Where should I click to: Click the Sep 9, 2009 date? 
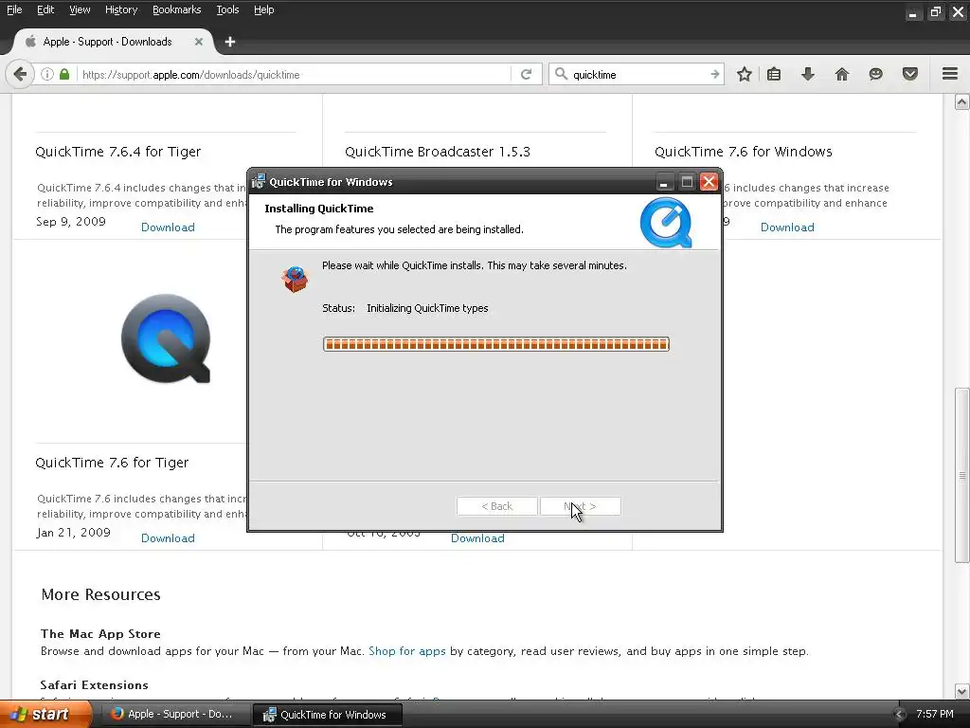(70, 222)
